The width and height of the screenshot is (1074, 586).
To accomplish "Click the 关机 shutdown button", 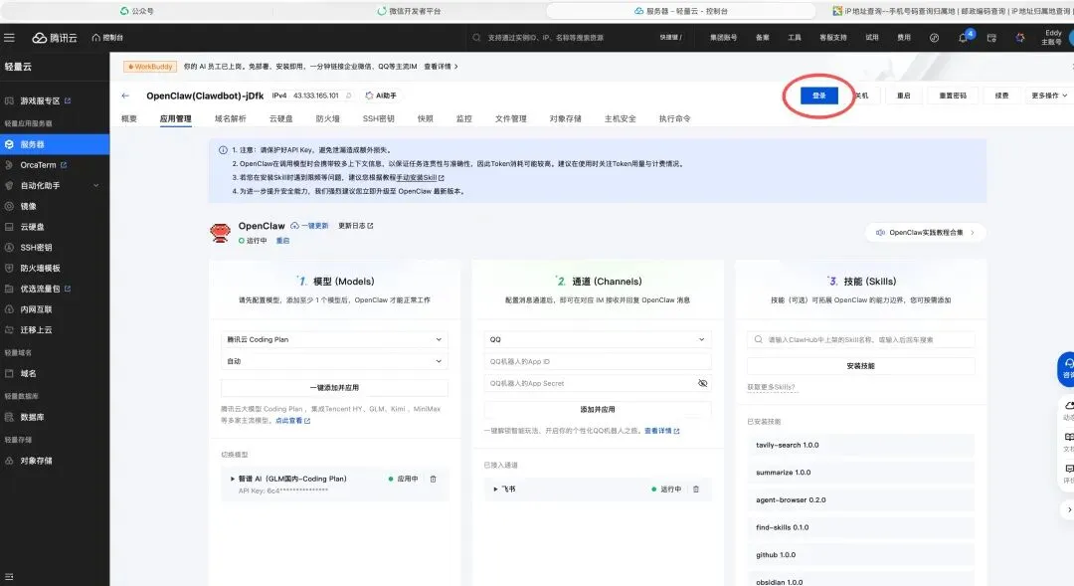I will (861, 96).
